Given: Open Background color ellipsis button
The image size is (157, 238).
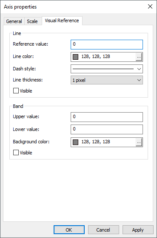Looking at the screenshot, I should point(139,142).
